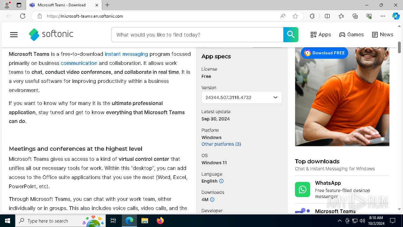Activate Read aloud icon

(x=283, y=16)
